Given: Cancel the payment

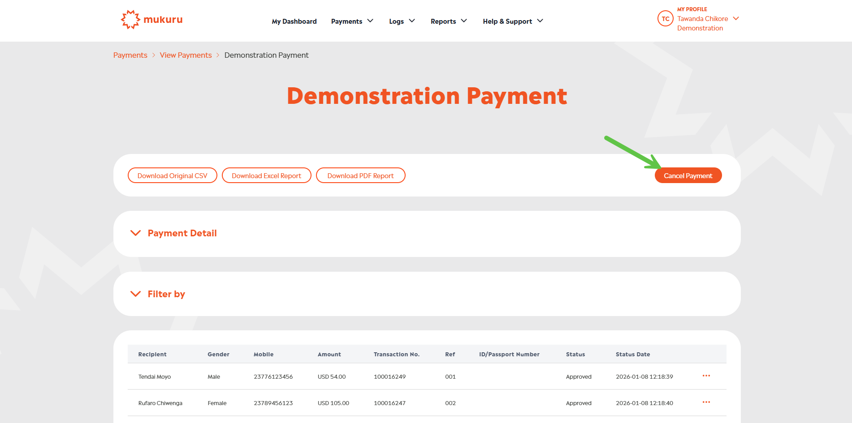Looking at the screenshot, I should (x=688, y=175).
